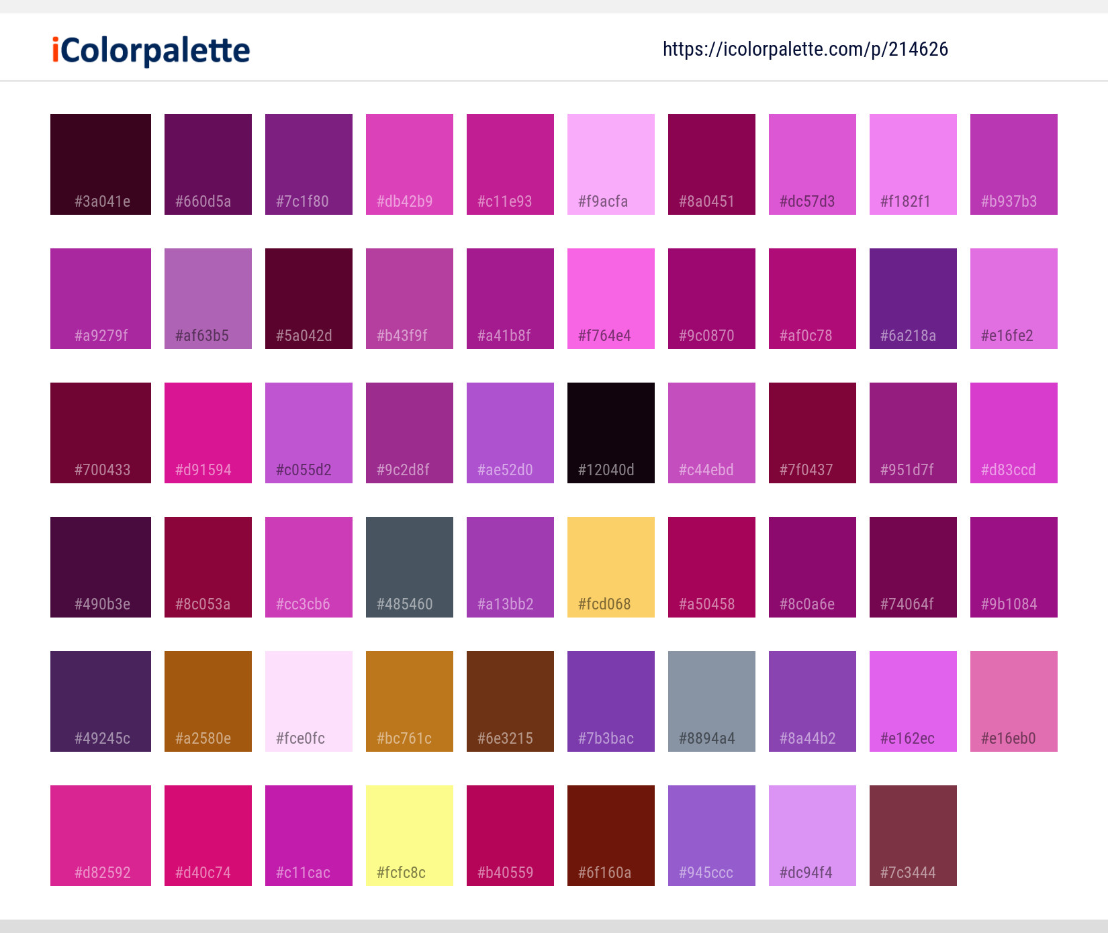Click the slate gray #485460 swatch
Viewport: 1108px width, 933px height.
pyautogui.click(x=410, y=567)
